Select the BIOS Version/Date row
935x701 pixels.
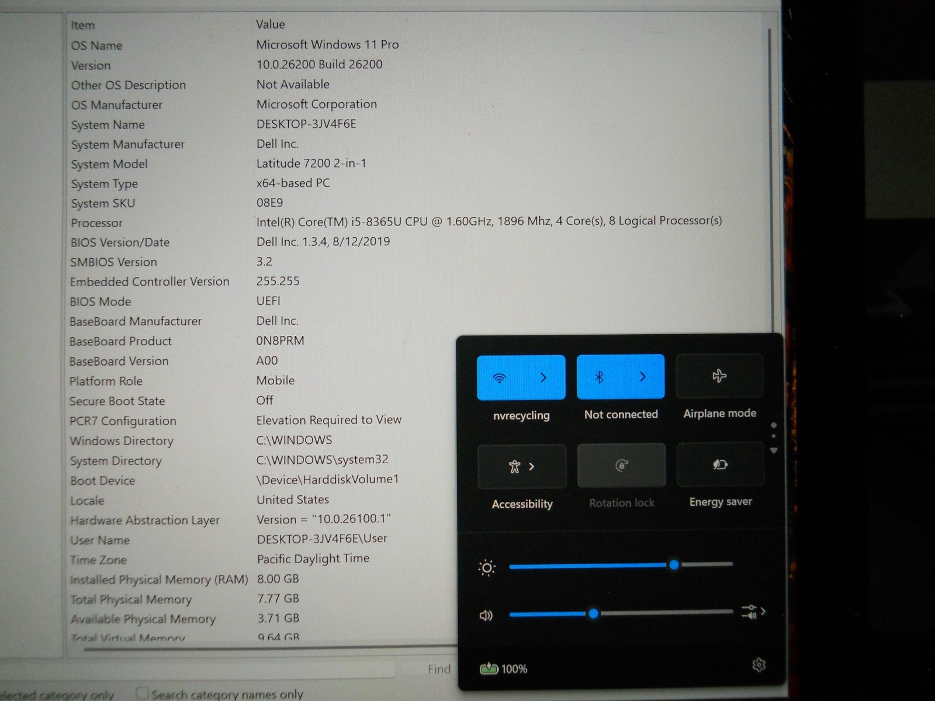[x=120, y=242]
